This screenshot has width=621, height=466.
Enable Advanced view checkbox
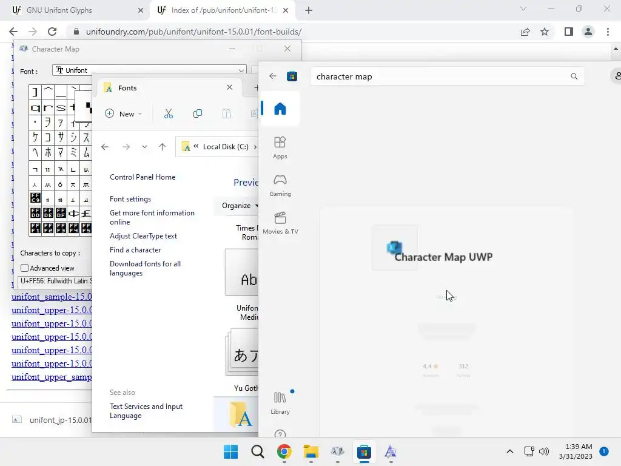coord(24,268)
